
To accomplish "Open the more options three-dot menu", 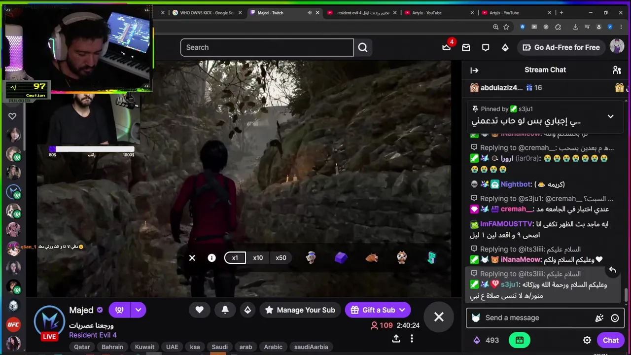I will pyautogui.click(x=412, y=339).
